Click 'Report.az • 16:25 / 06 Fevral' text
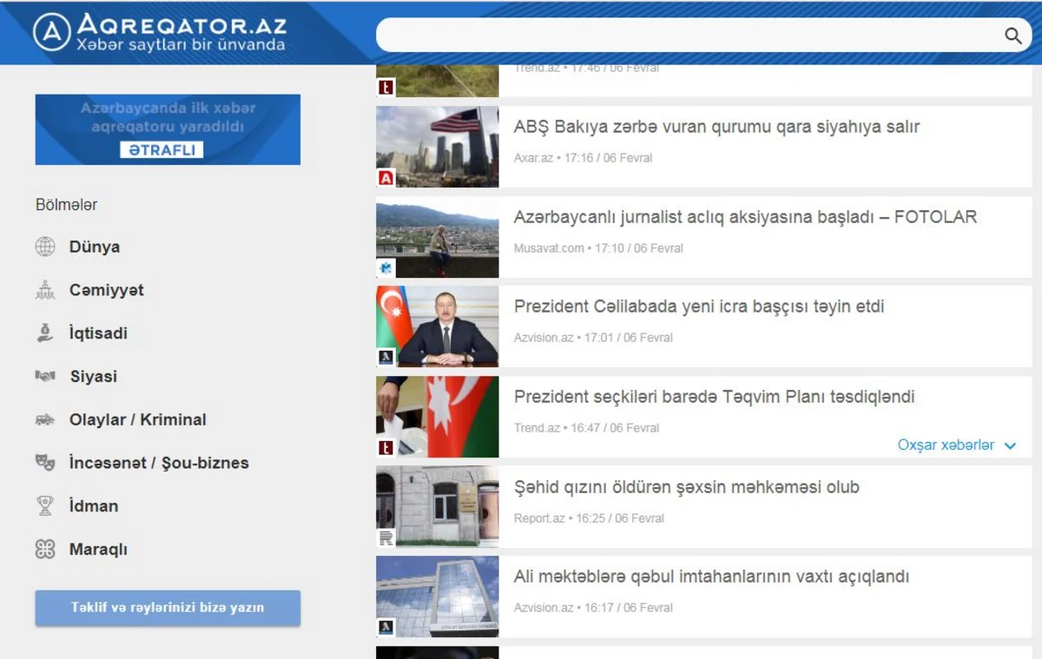 [589, 518]
